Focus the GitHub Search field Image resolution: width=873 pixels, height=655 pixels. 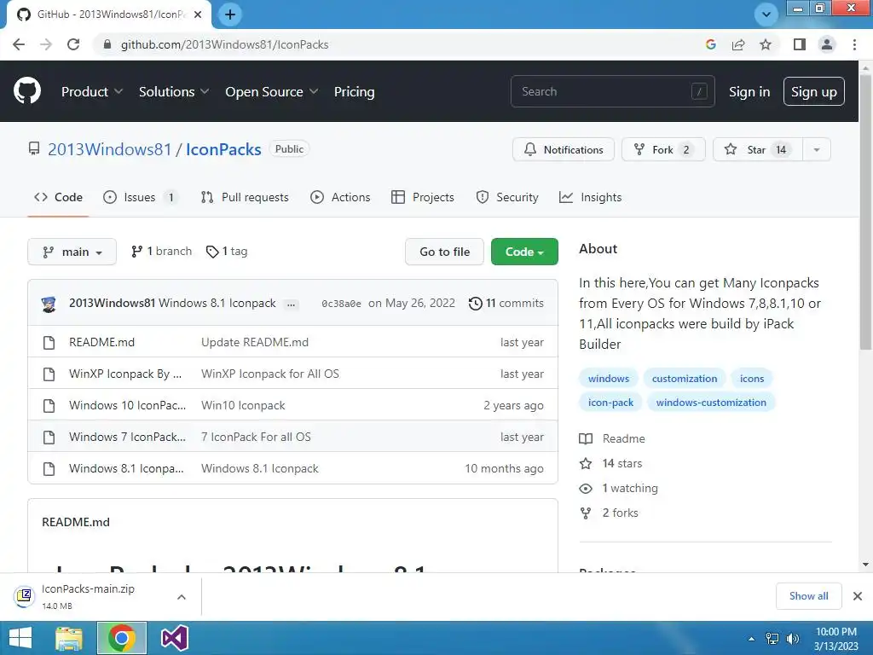point(612,91)
